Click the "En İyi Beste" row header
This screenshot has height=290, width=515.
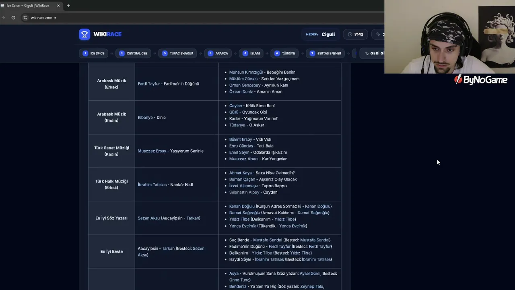[x=111, y=251]
